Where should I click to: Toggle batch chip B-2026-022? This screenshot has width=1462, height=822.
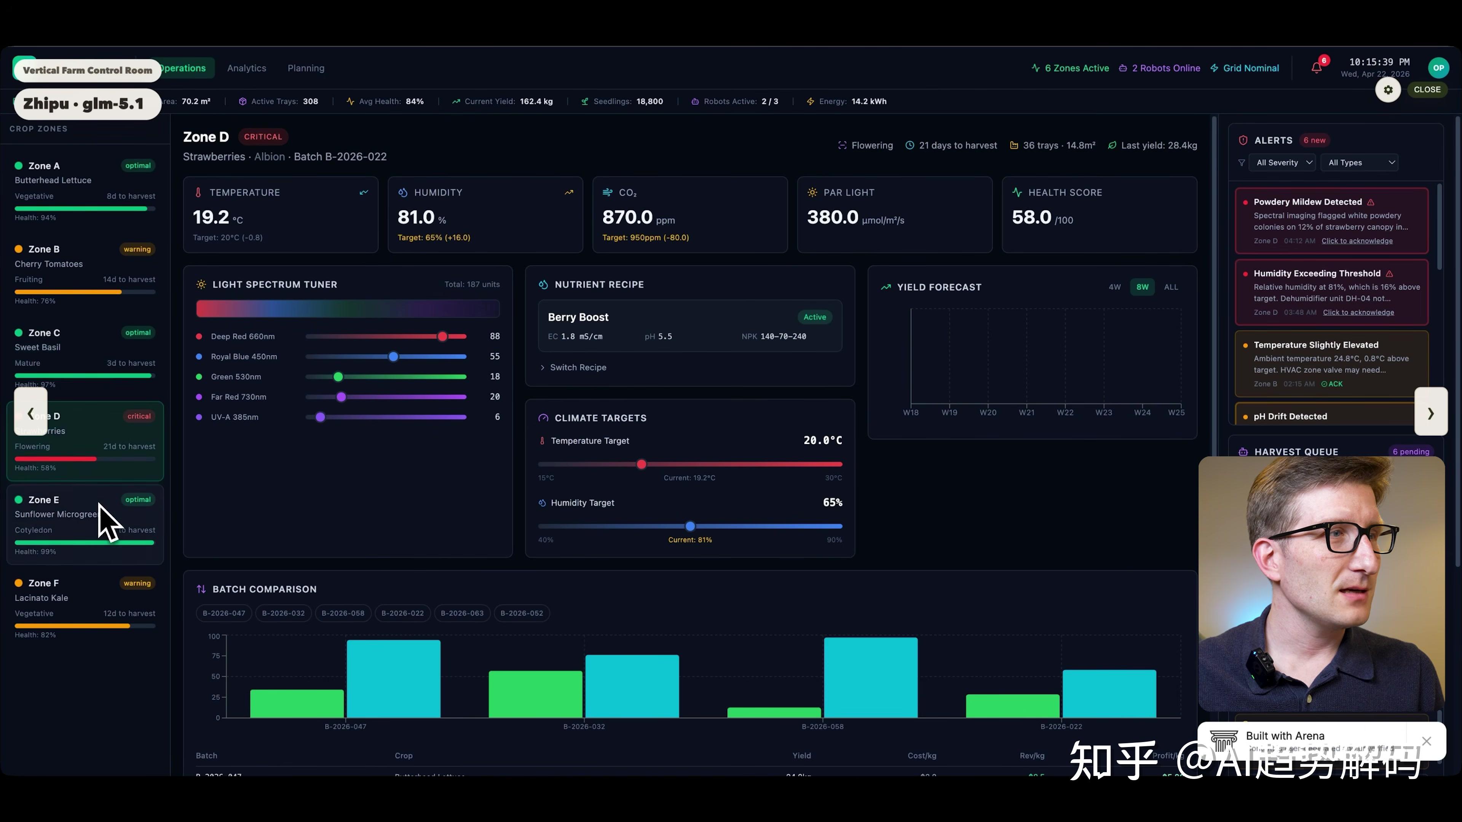point(402,613)
